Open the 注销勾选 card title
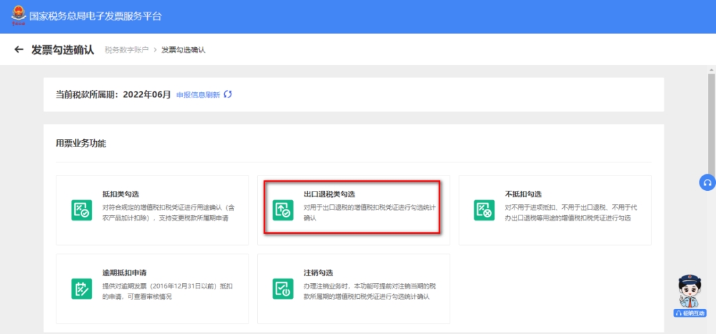Image resolution: width=716 pixels, height=334 pixels. pos(318,273)
